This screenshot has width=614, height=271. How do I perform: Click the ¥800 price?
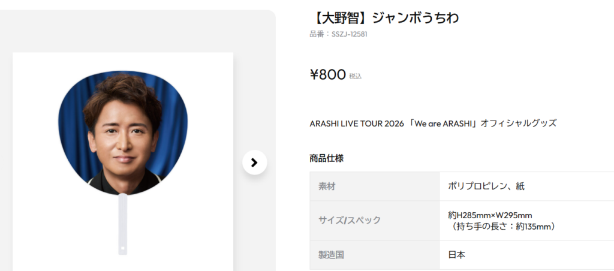[x=327, y=75]
